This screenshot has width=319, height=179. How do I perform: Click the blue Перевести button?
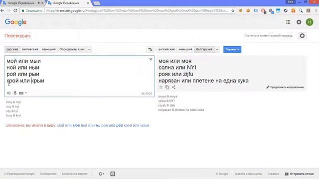point(232,49)
